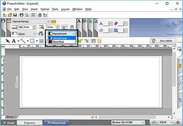The image size is (183, 126).
Task: Open the Help menu
Action: pos(88,9)
